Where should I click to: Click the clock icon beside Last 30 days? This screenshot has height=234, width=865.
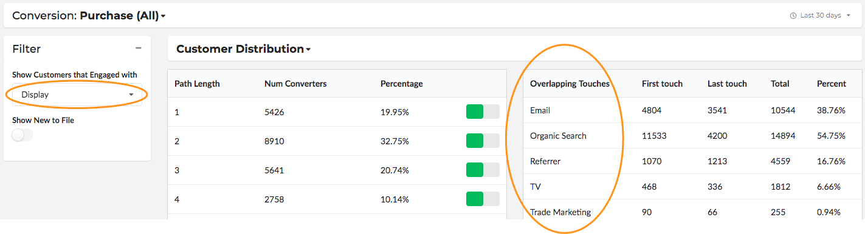793,16
